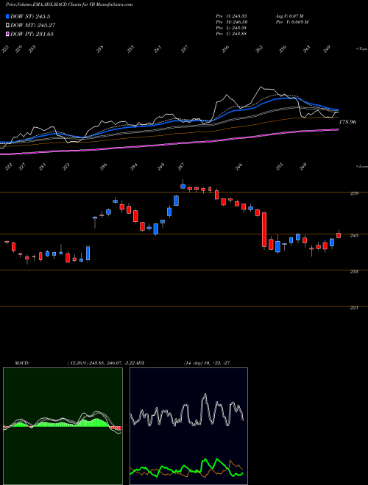The width and height of the screenshot is (368, 485).
Task: Click the topmost blue candle above 259
Action: point(183,186)
